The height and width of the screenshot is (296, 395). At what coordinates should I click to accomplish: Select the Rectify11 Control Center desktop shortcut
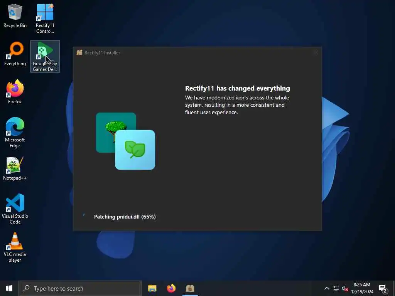click(x=45, y=18)
